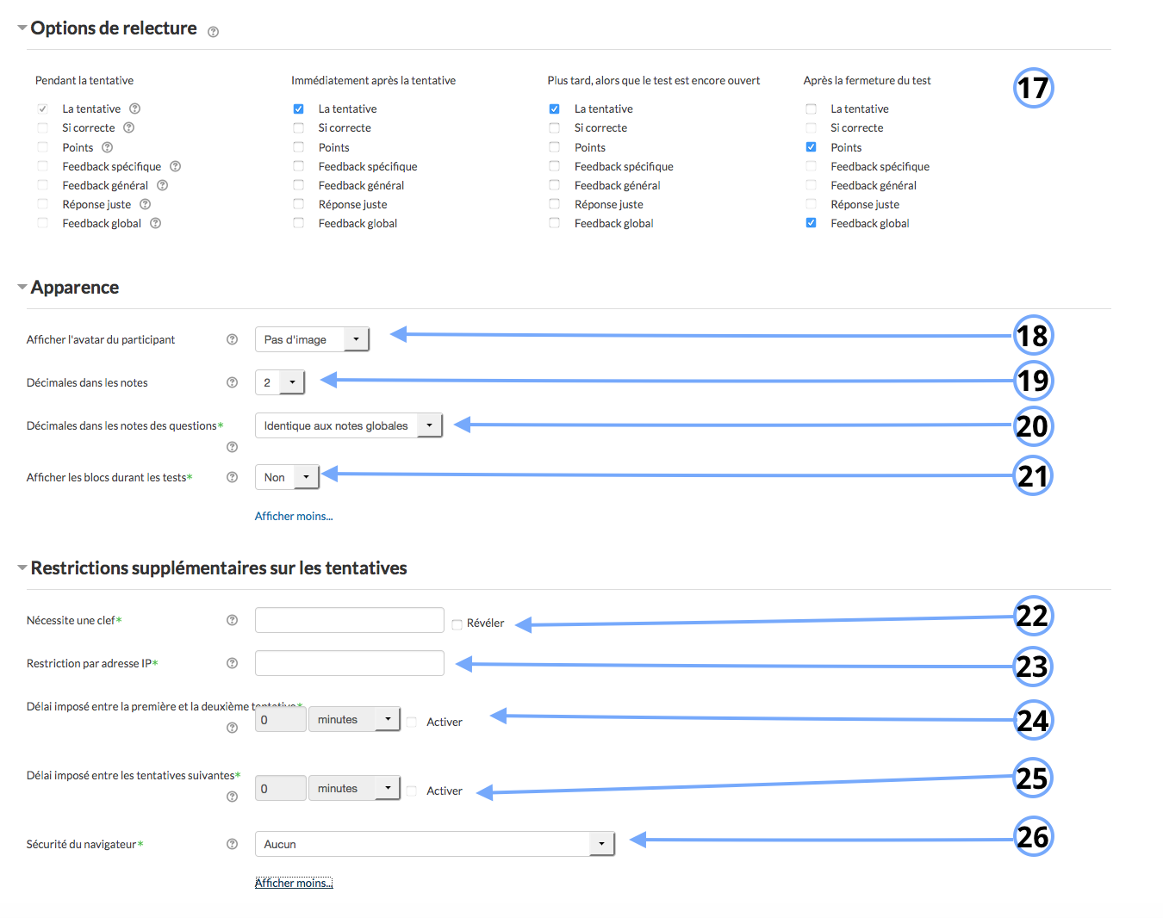The image size is (1163, 918).
Task: Check Si correcte under Immédiatement après la tentative
Action: 299,128
